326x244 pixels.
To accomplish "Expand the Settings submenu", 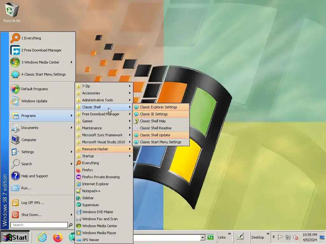I will [x=42, y=152].
